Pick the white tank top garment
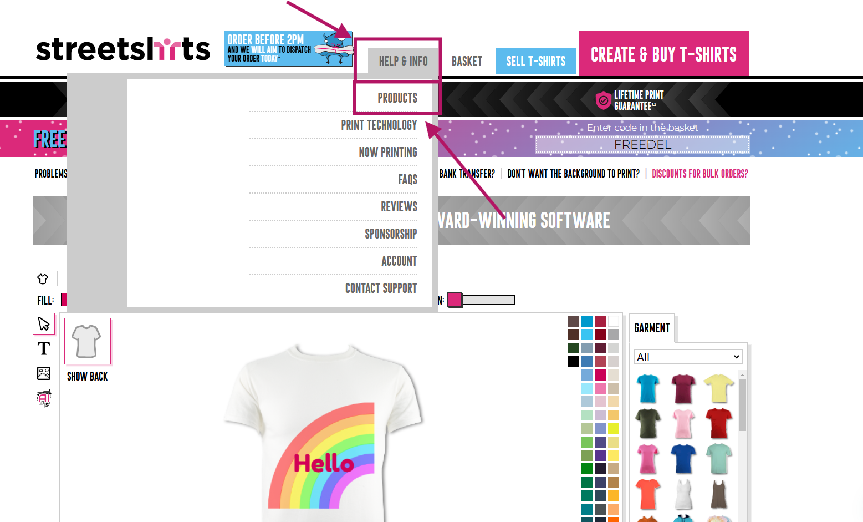 683,494
